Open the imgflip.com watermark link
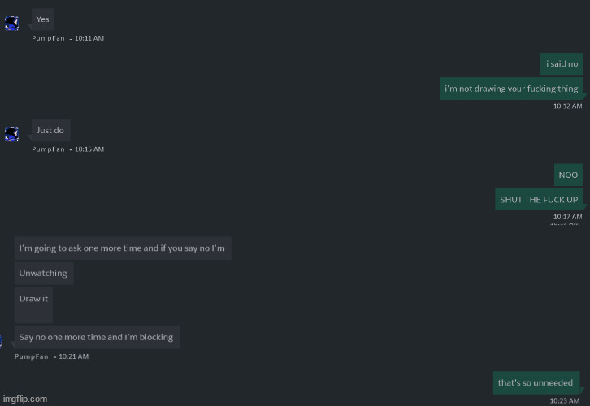Image resolution: width=590 pixels, height=406 pixels. [x=25, y=399]
